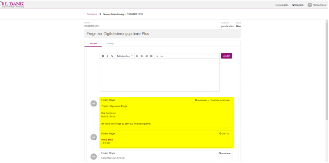Image resolution: width=329 pixels, height=163 pixels.
Task: Open Meine Listen in the header
Action: (x=282, y=5)
